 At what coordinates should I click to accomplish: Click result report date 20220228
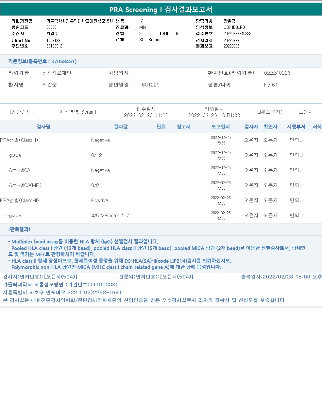coord(231,46)
